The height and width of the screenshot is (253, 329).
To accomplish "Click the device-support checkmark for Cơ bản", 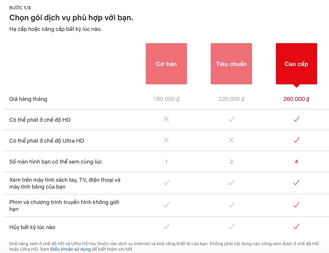I will (167, 183).
